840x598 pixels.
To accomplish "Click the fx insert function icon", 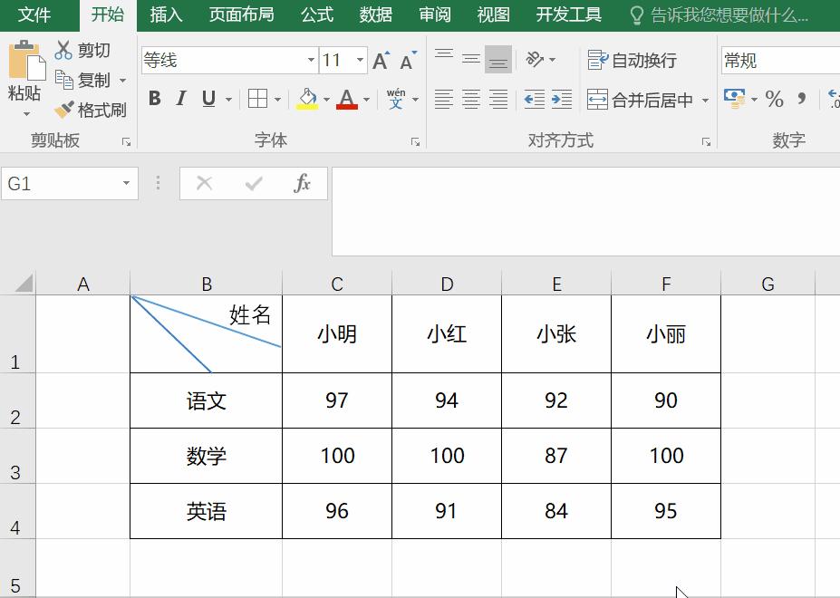I will click(x=303, y=183).
